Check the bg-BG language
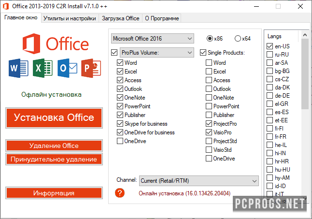This screenshot has height=219, width=312. [269, 71]
